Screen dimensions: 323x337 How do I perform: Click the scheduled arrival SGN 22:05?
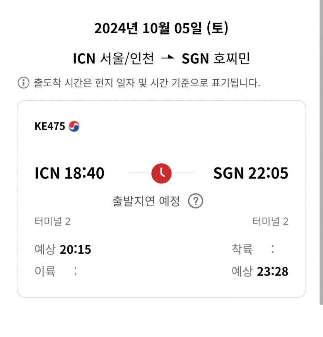pos(251,173)
